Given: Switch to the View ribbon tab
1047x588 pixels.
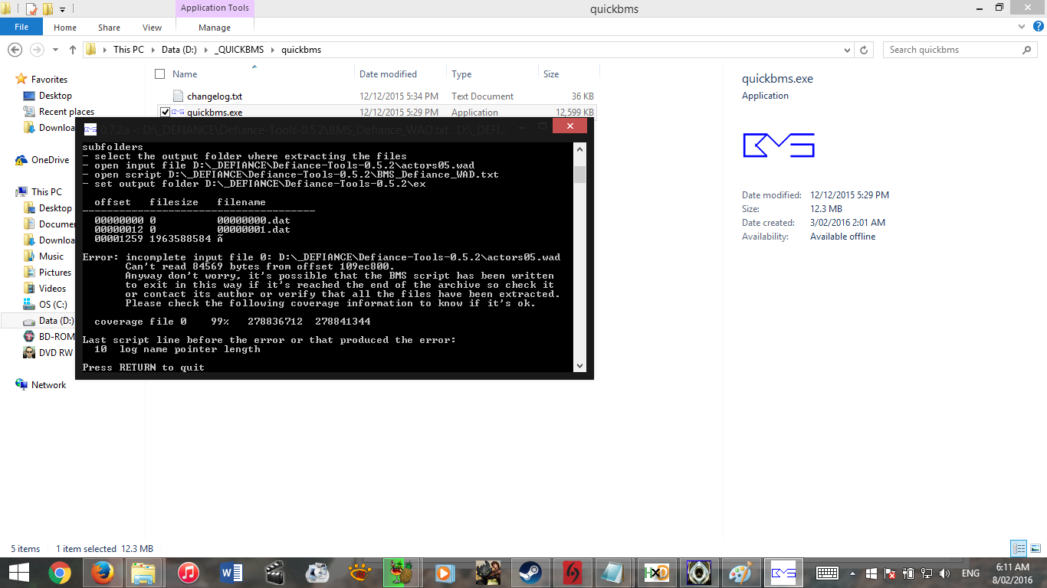Looking at the screenshot, I should 152,28.
